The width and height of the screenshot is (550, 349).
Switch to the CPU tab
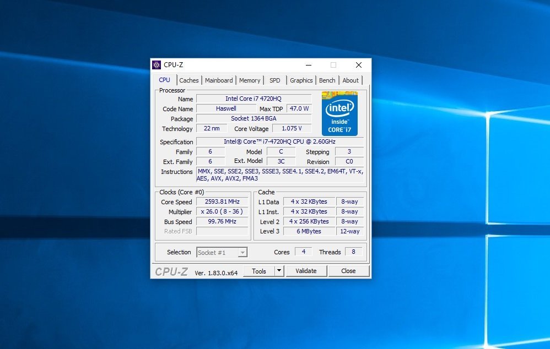point(164,80)
